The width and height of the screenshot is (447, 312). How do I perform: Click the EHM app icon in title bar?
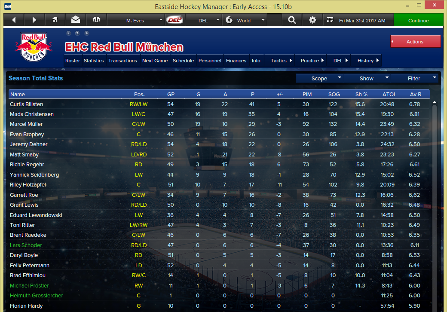(8, 6)
